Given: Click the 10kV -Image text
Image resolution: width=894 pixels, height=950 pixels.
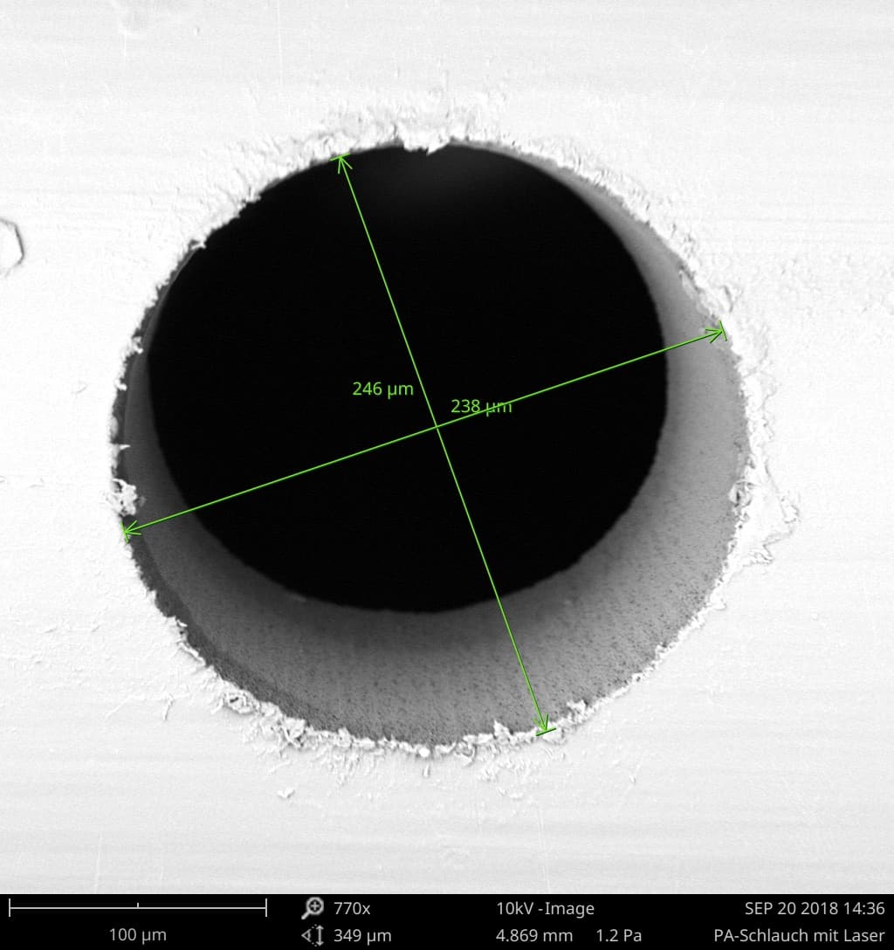Looking at the screenshot, I should (x=545, y=908).
